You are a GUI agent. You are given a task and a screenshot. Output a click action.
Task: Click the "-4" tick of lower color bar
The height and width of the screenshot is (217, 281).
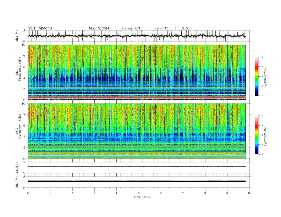tap(262, 125)
